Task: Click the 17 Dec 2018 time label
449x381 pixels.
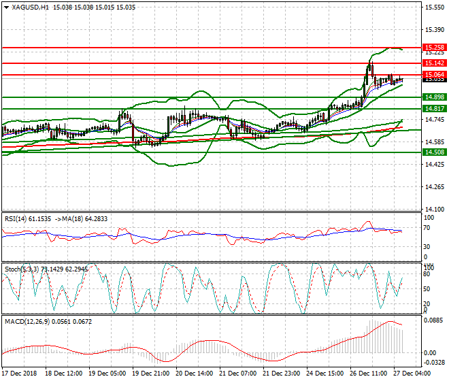Action: pyautogui.click(x=19, y=374)
